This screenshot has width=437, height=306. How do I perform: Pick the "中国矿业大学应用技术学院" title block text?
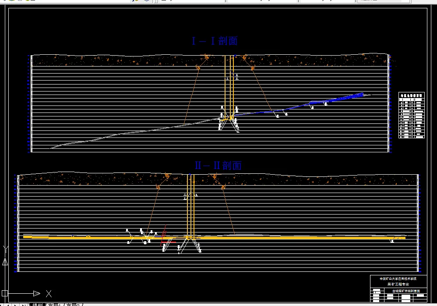click(398, 279)
